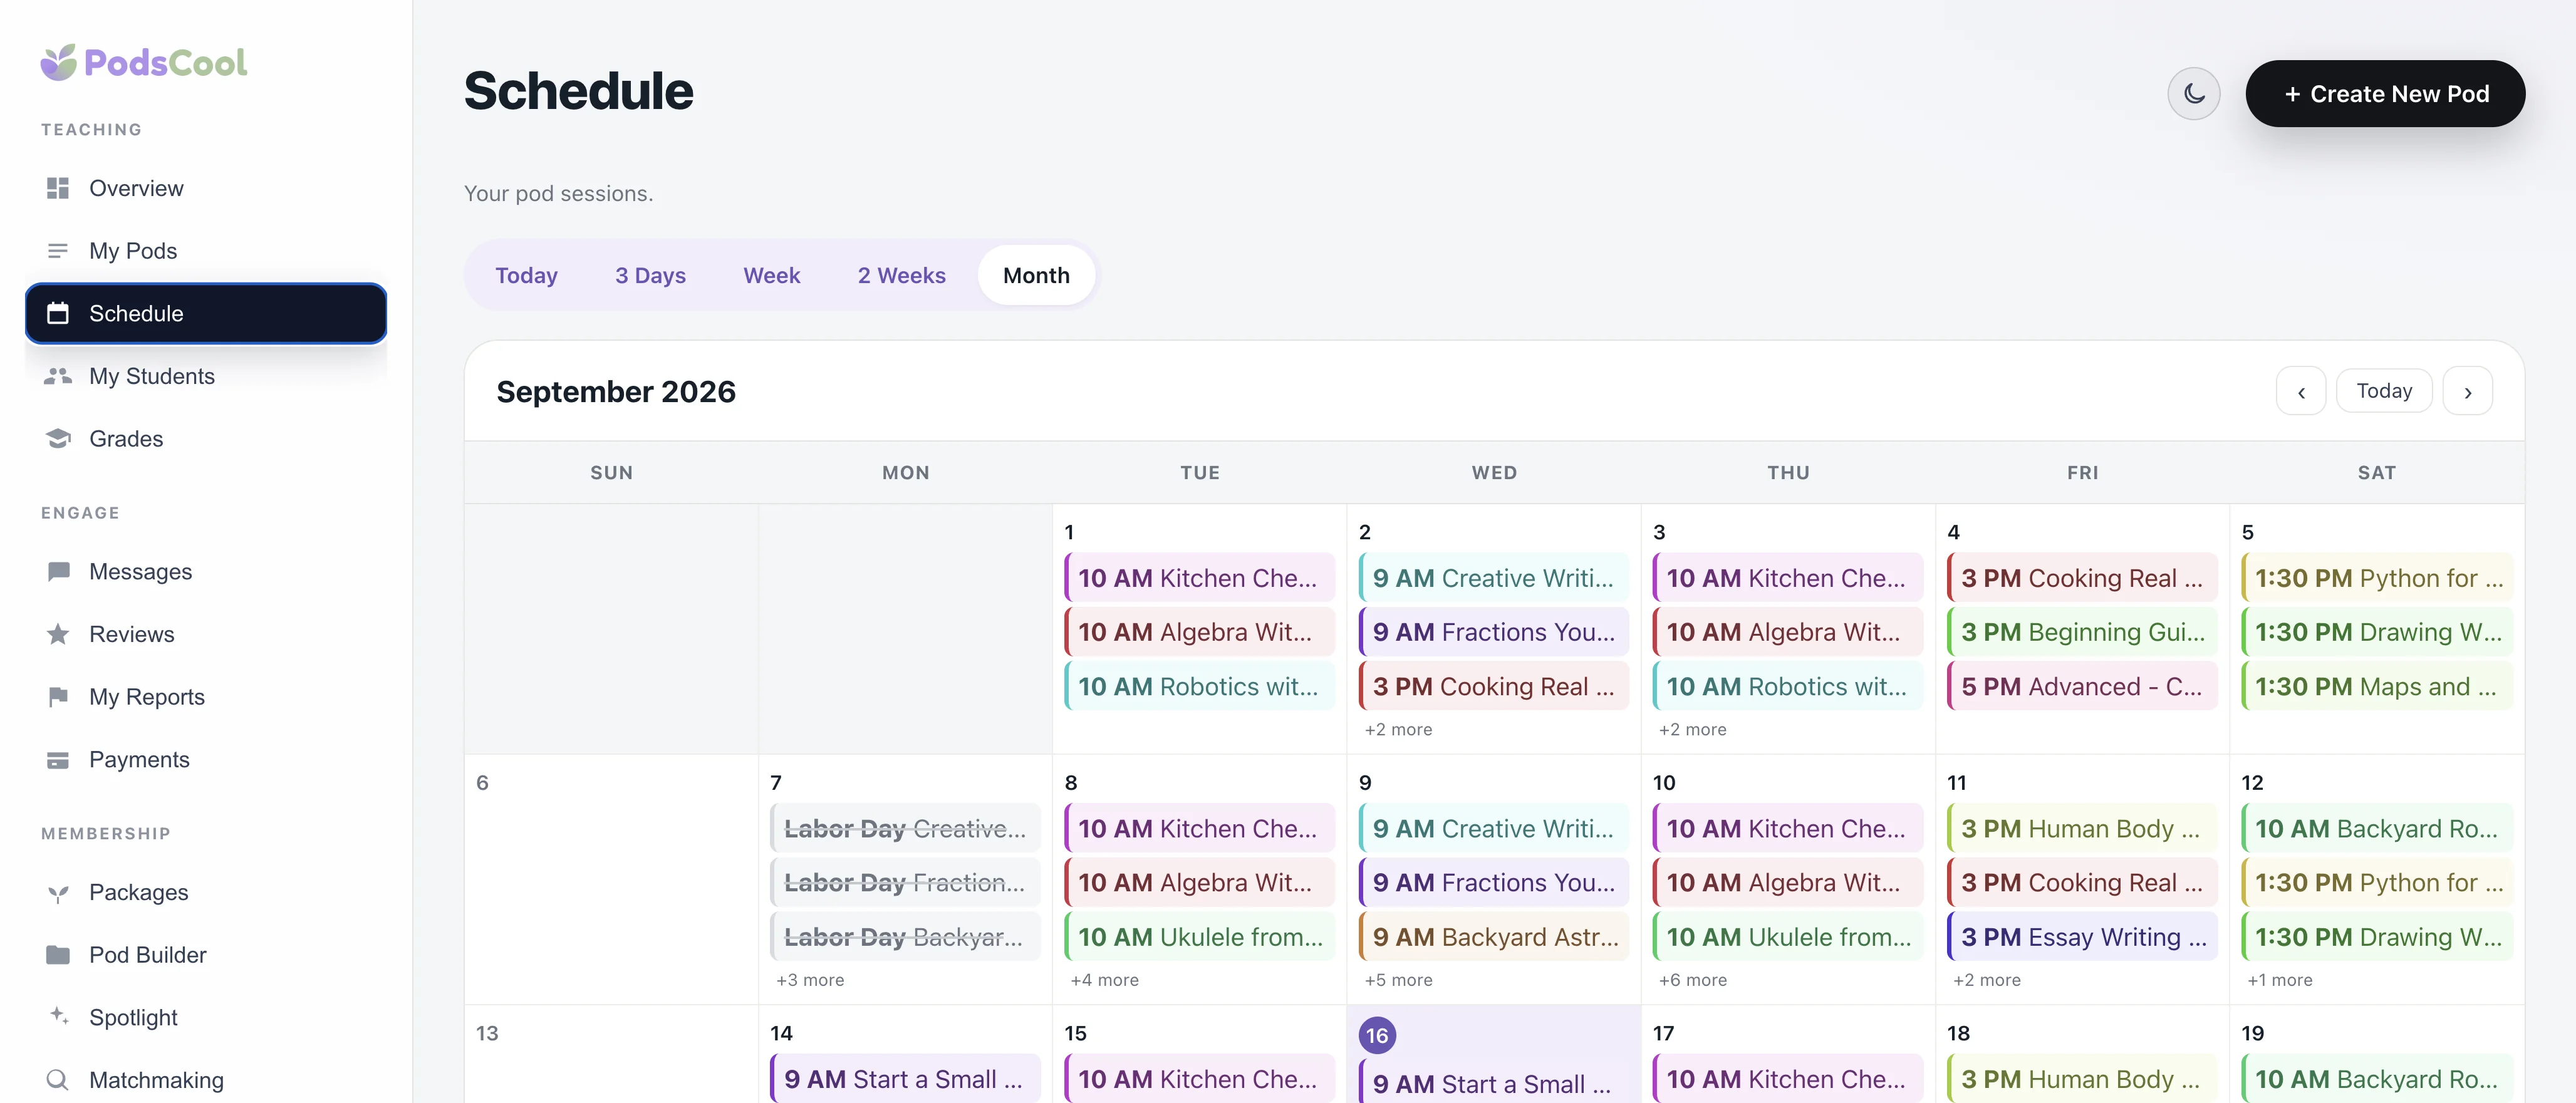Click the Packages sprout icon
Image resolution: width=2576 pixels, height=1103 pixels.
(58, 893)
